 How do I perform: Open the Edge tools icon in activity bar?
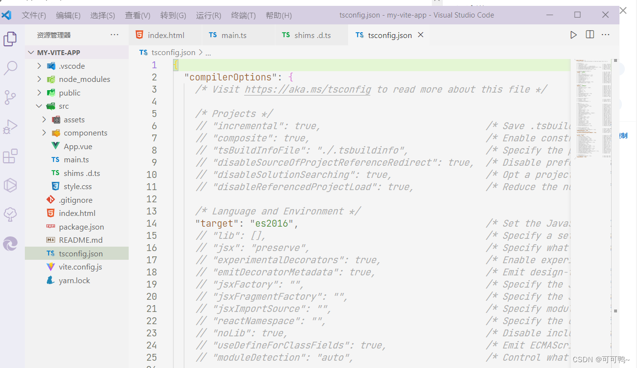10,244
